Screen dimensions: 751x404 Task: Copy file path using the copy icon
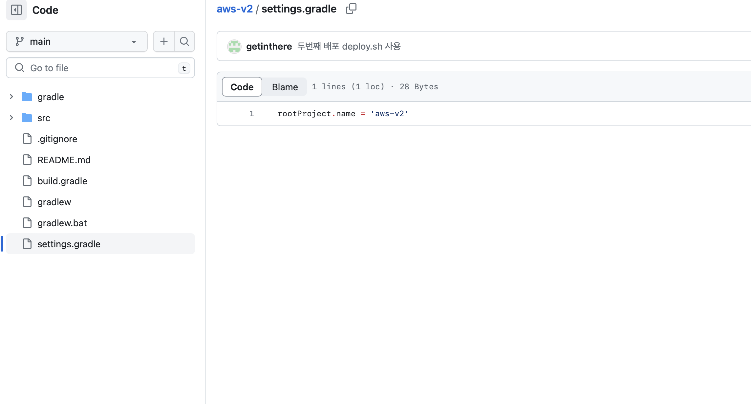351,9
